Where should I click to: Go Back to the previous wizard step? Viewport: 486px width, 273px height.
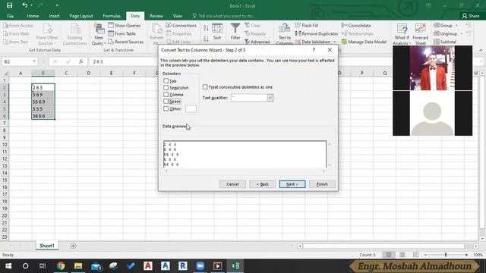coord(262,184)
